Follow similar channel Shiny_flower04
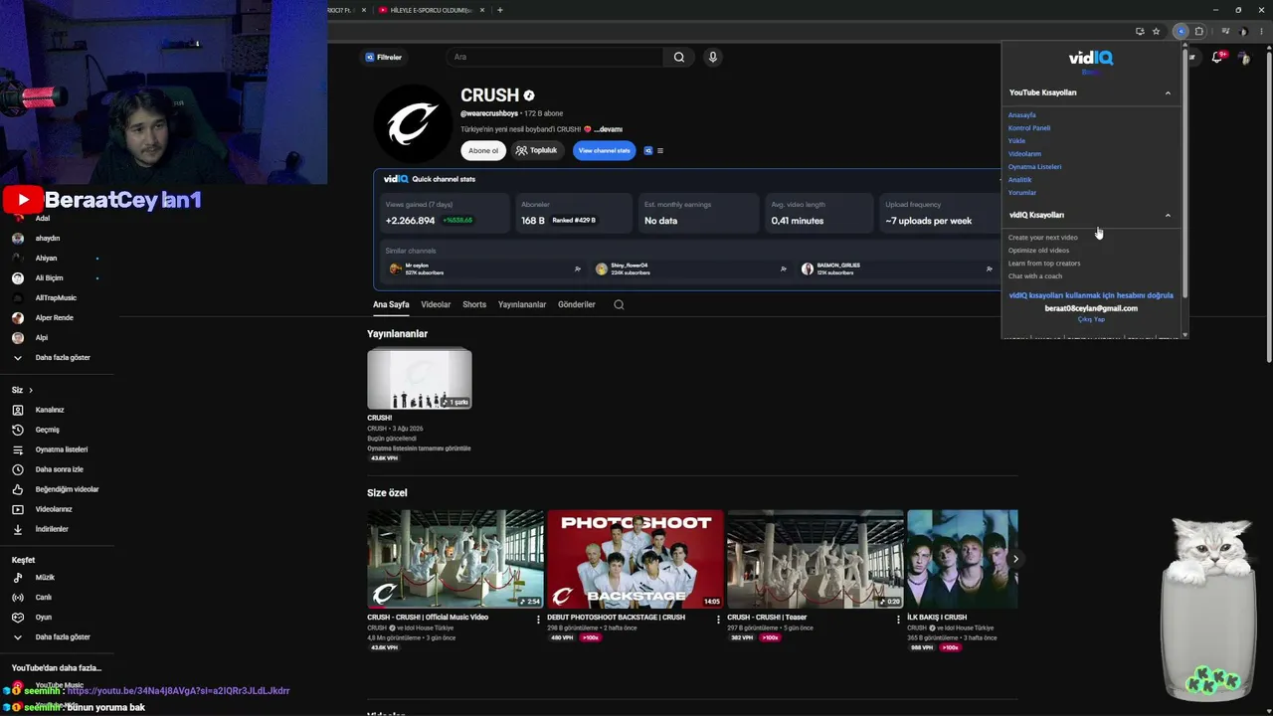This screenshot has width=1273, height=716. coord(784,268)
